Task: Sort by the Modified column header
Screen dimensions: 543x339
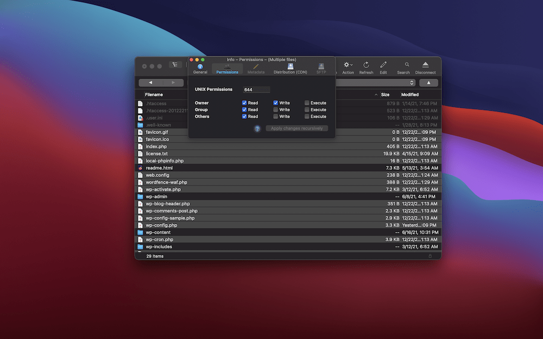Action: (409, 94)
